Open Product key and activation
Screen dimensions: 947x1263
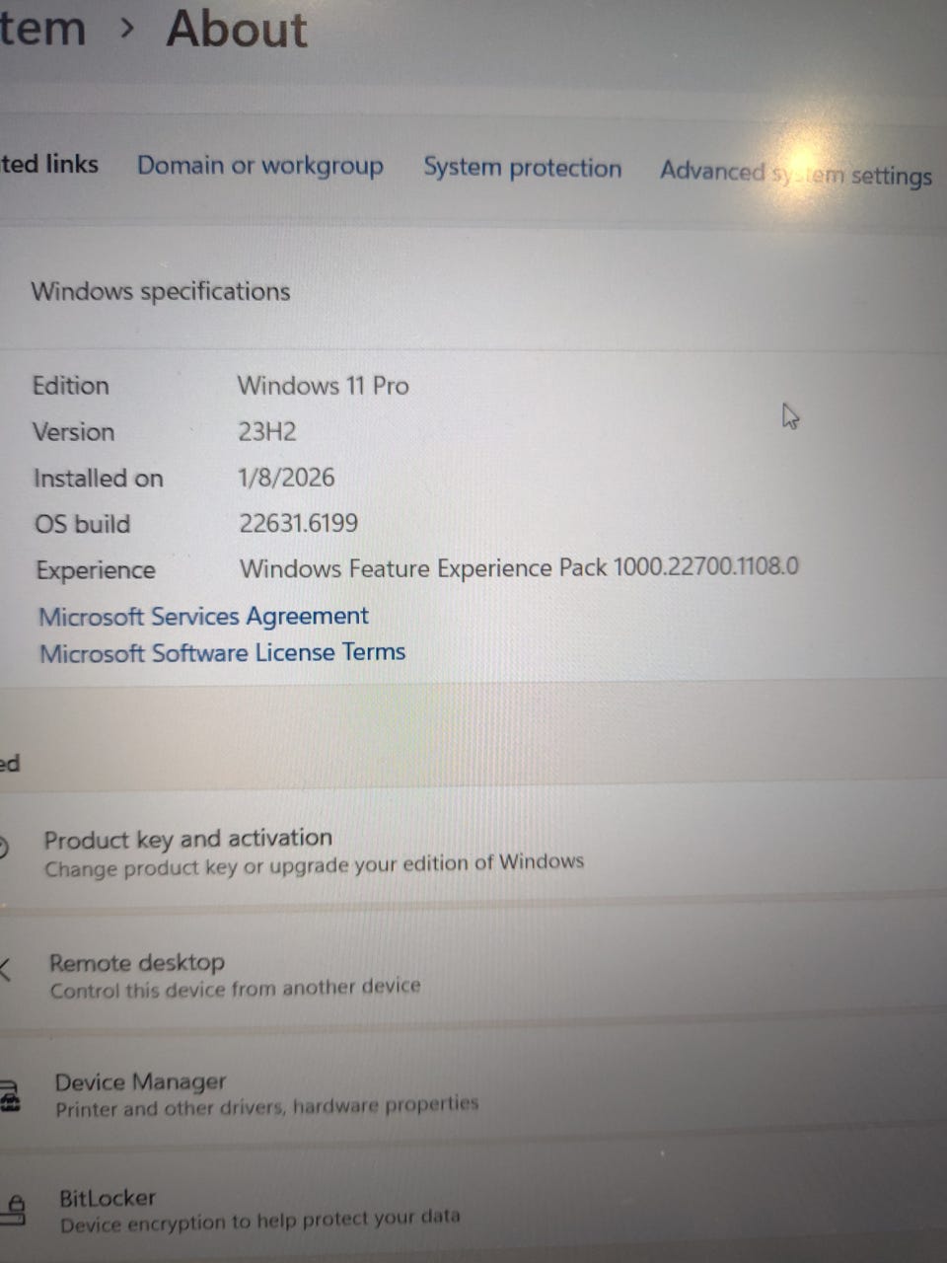[473, 852]
